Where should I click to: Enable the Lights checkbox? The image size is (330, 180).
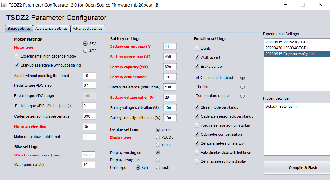(197, 49)
